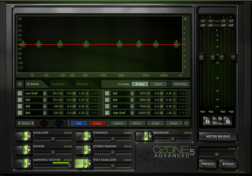
Task: Open the Matching tab
Action: [x=81, y=84]
